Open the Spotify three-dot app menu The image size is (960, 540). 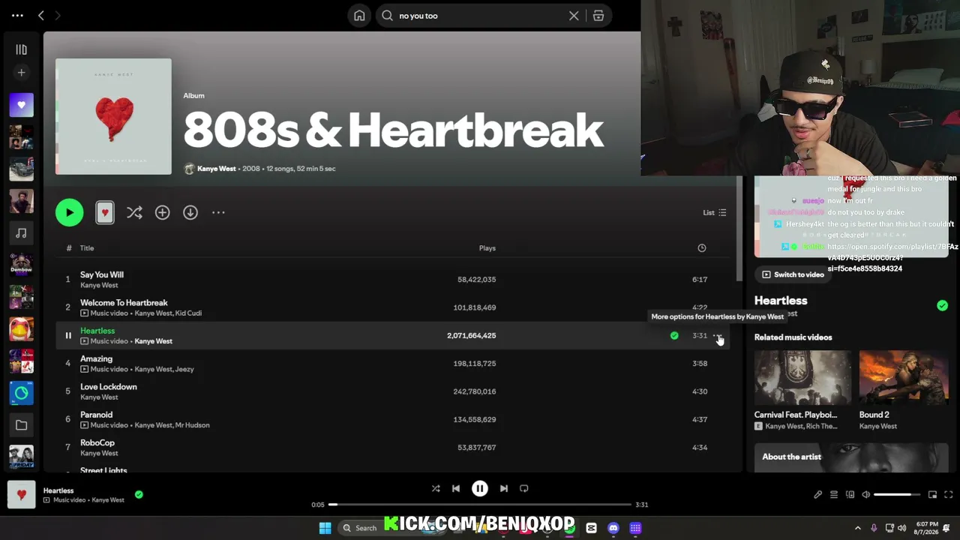17,15
